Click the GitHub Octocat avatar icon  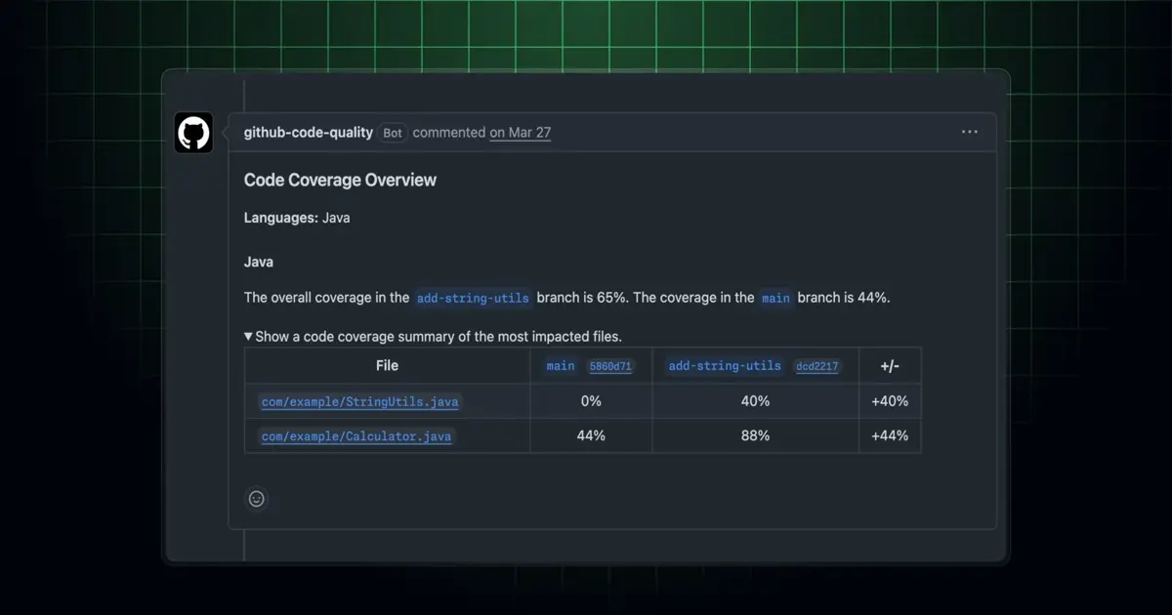[x=193, y=133]
